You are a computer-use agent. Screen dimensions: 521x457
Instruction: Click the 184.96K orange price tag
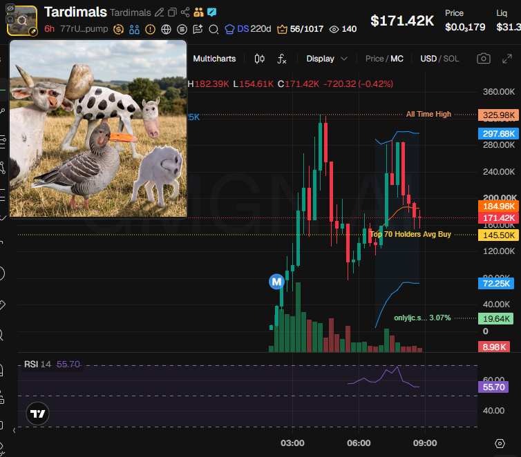point(498,206)
